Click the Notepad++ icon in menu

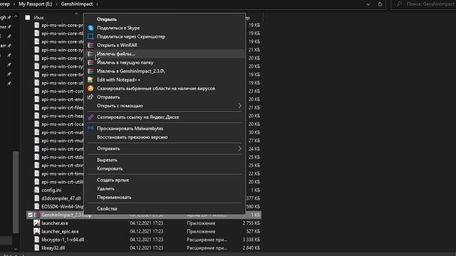(x=90, y=80)
